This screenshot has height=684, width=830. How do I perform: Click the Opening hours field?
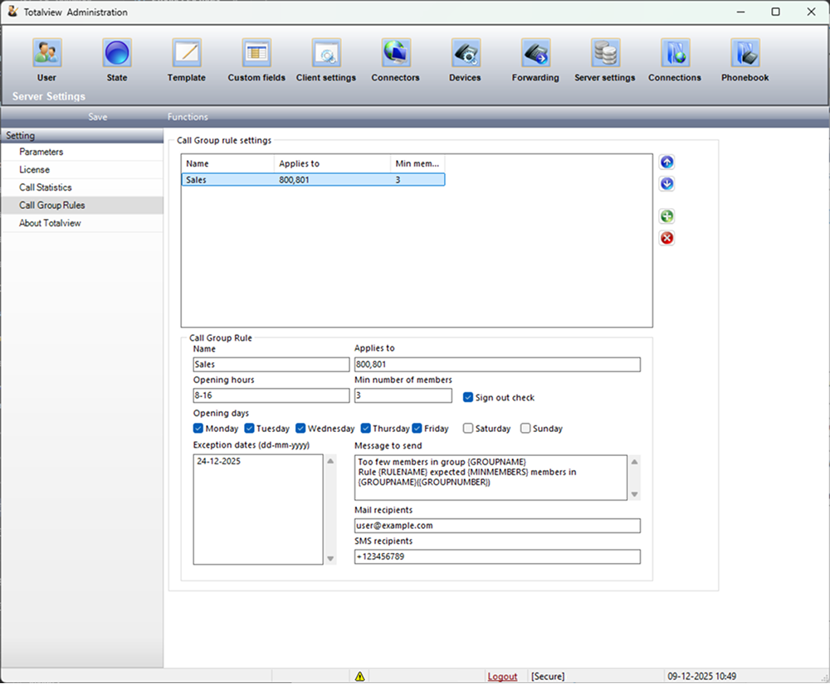tap(271, 395)
